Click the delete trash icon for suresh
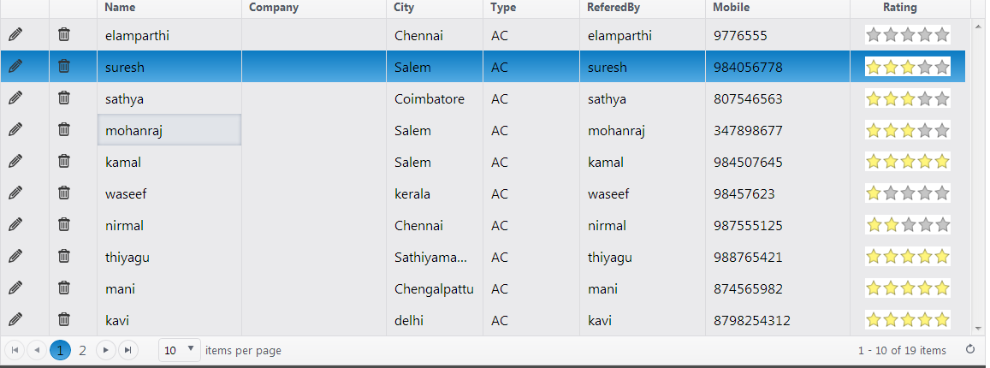Image resolution: width=990 pixels, height=368 pixels. (x=64, y=66)
